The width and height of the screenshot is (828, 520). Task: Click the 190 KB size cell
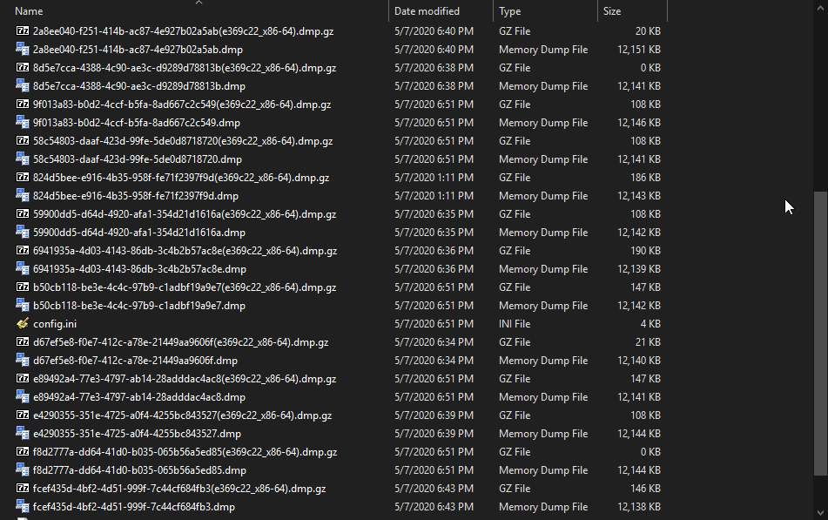pos(645,251)
